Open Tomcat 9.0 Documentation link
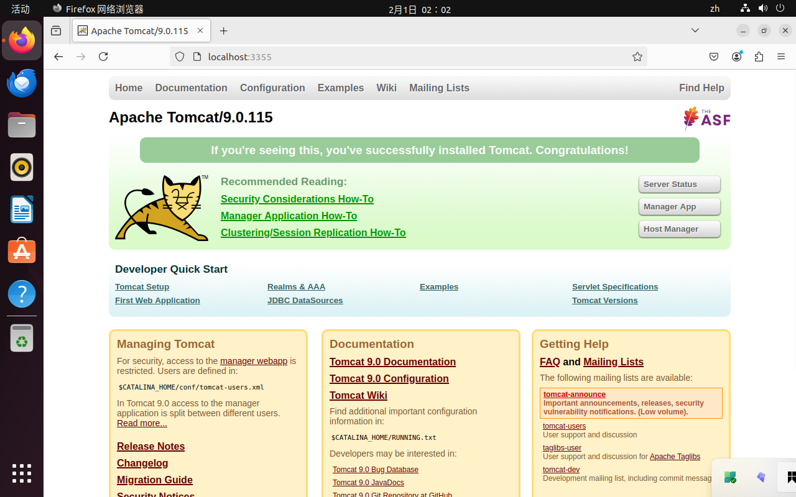 click(392, 362)
